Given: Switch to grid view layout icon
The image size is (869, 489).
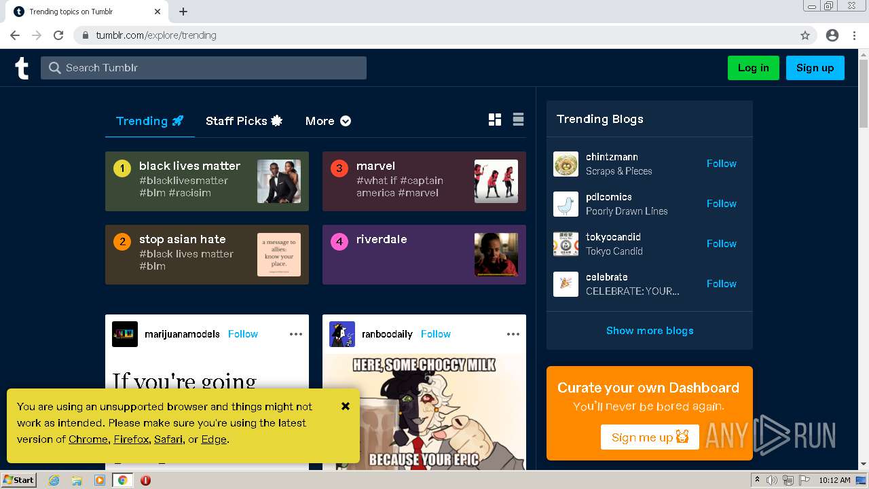Looking at the screenshot, I should [495, 120].
